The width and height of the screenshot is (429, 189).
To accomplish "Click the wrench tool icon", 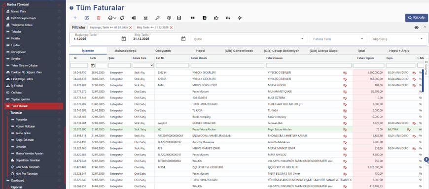I will point(157,18).
